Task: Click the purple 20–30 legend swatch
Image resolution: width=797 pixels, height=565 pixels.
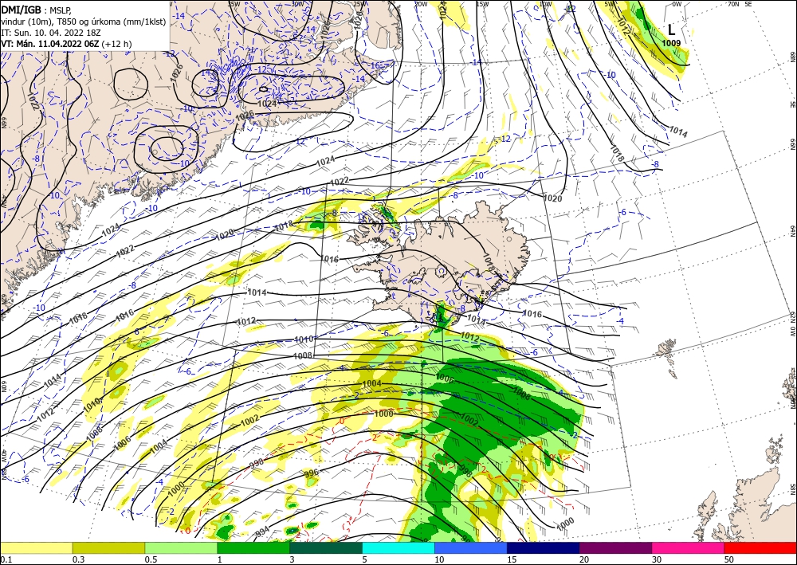Action: point(615,547)
